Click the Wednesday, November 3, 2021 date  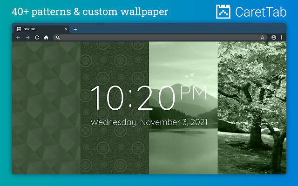tap(149, 122)
